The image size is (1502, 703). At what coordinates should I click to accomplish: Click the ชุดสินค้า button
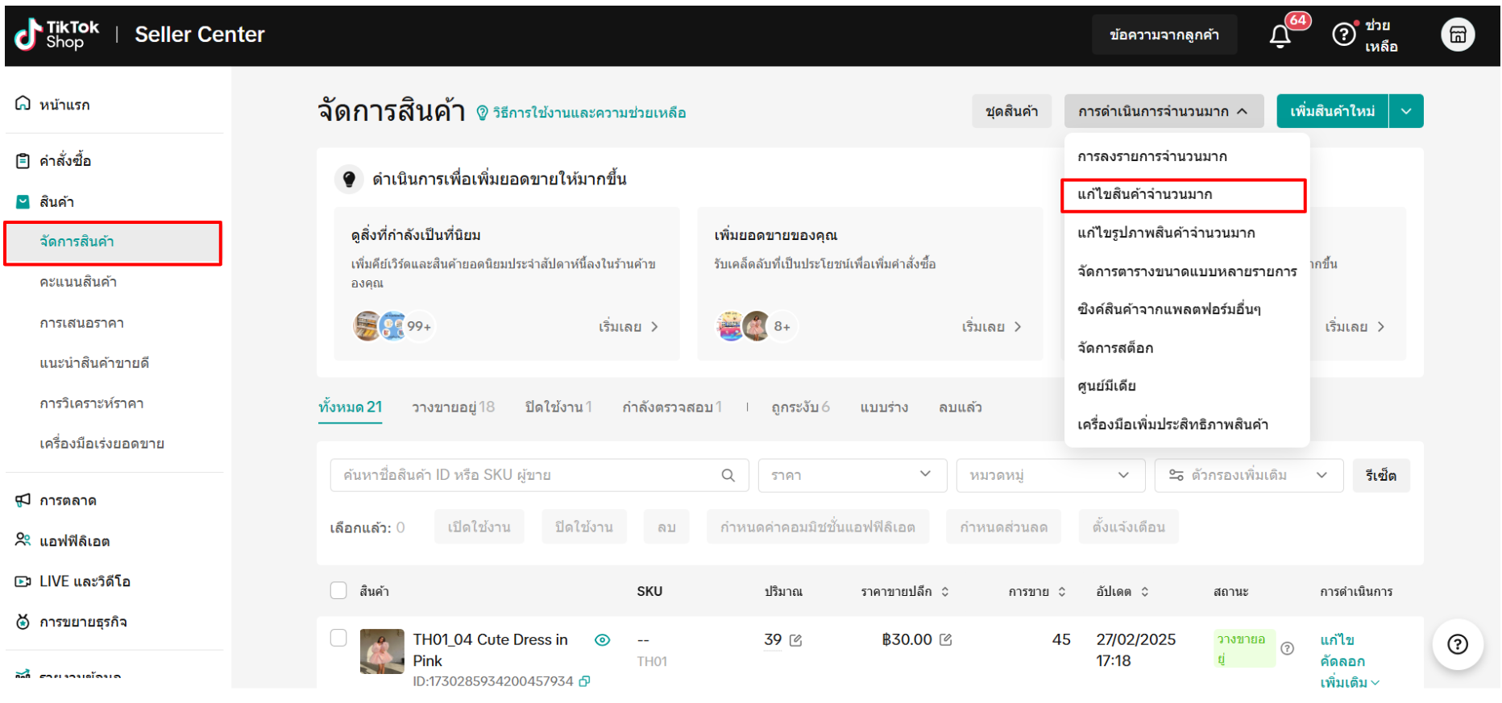[x=1011, y=111]
